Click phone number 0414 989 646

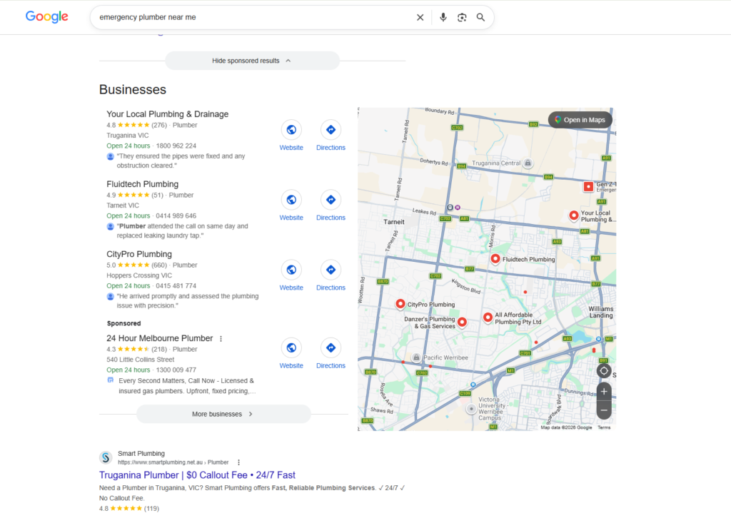[x=176, y=215]
